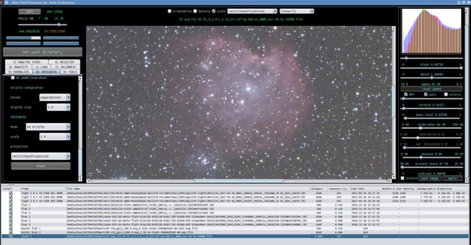Screen dimensions: 471x245
Task: Click the set work directory button
Action: (42, 52)
